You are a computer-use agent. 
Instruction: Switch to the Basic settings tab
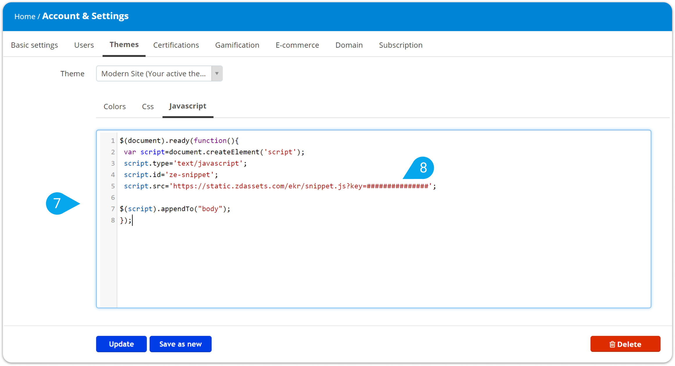point(34,45)
